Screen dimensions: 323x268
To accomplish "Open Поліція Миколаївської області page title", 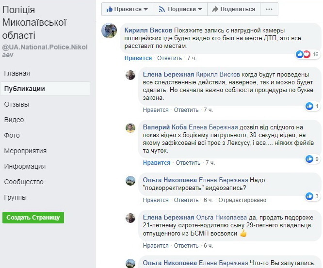I will (34, 22).
